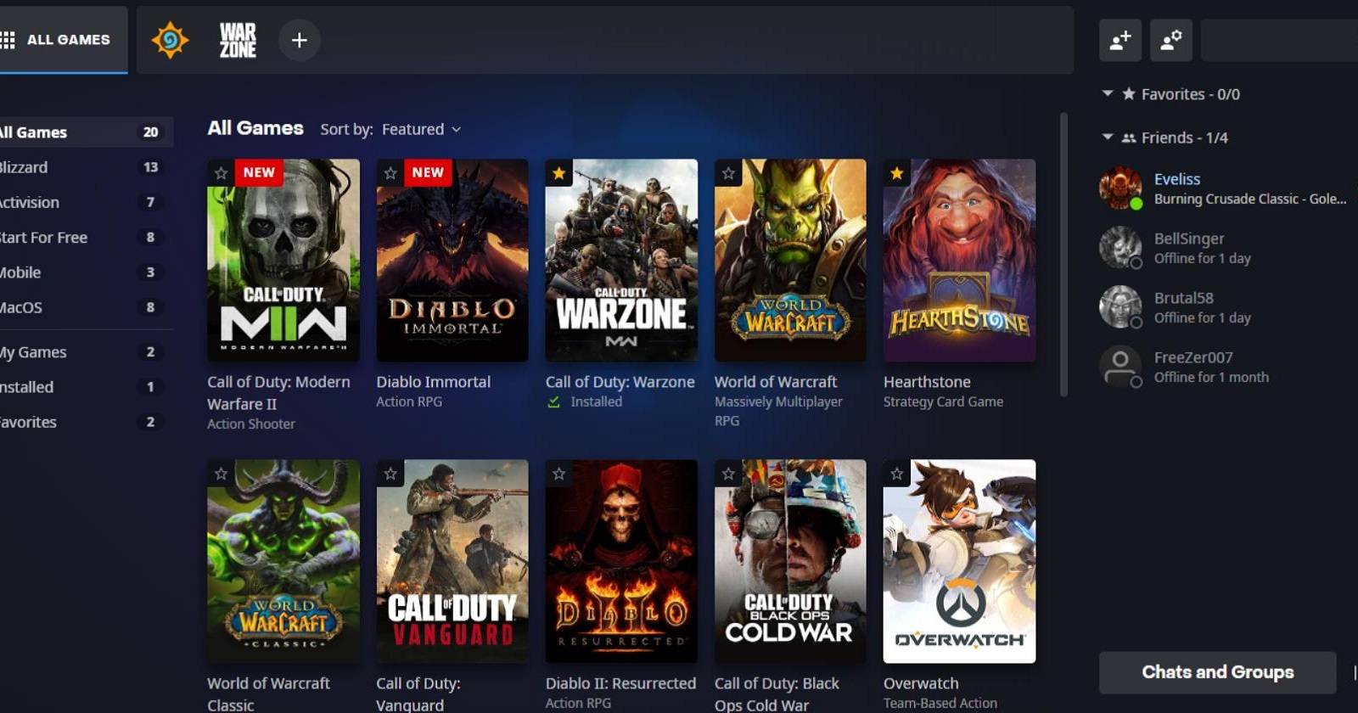Open the Call of Duty: Warzone cover art
Screen dimensions: 1358x713
coord(621,261)
